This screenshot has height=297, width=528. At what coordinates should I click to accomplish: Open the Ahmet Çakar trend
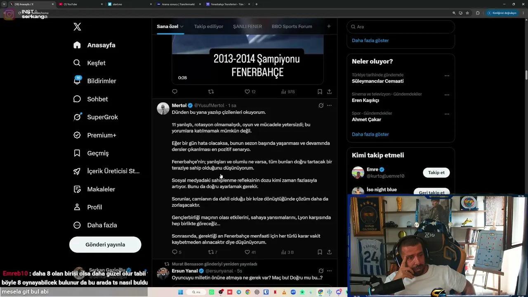pyautogui.click(x=366, y=120)
